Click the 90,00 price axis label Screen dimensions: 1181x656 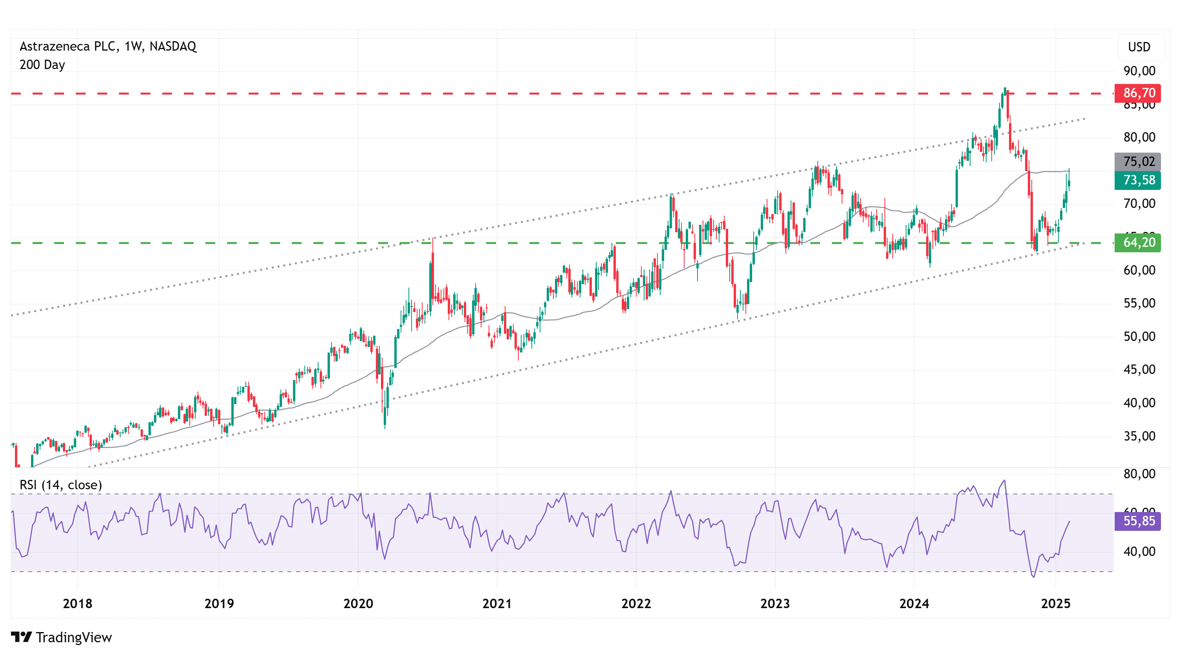pyautogui.click(x=1139, y=71)
